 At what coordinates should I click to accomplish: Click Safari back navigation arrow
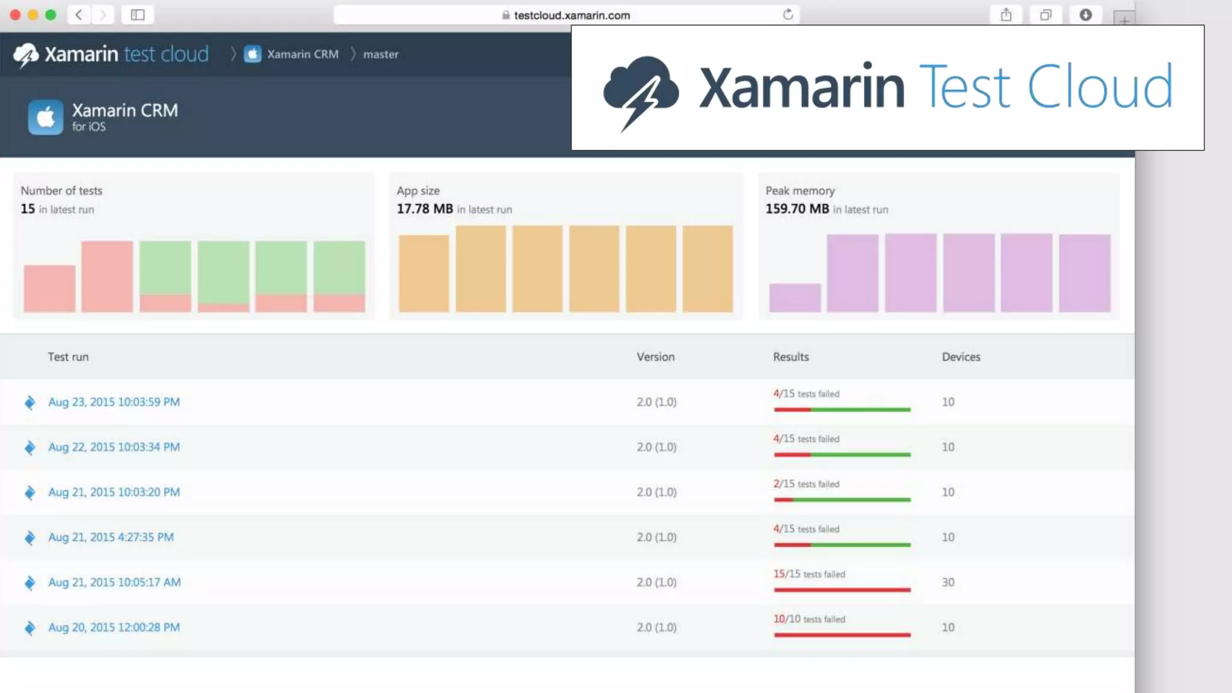tap(79, 14)
